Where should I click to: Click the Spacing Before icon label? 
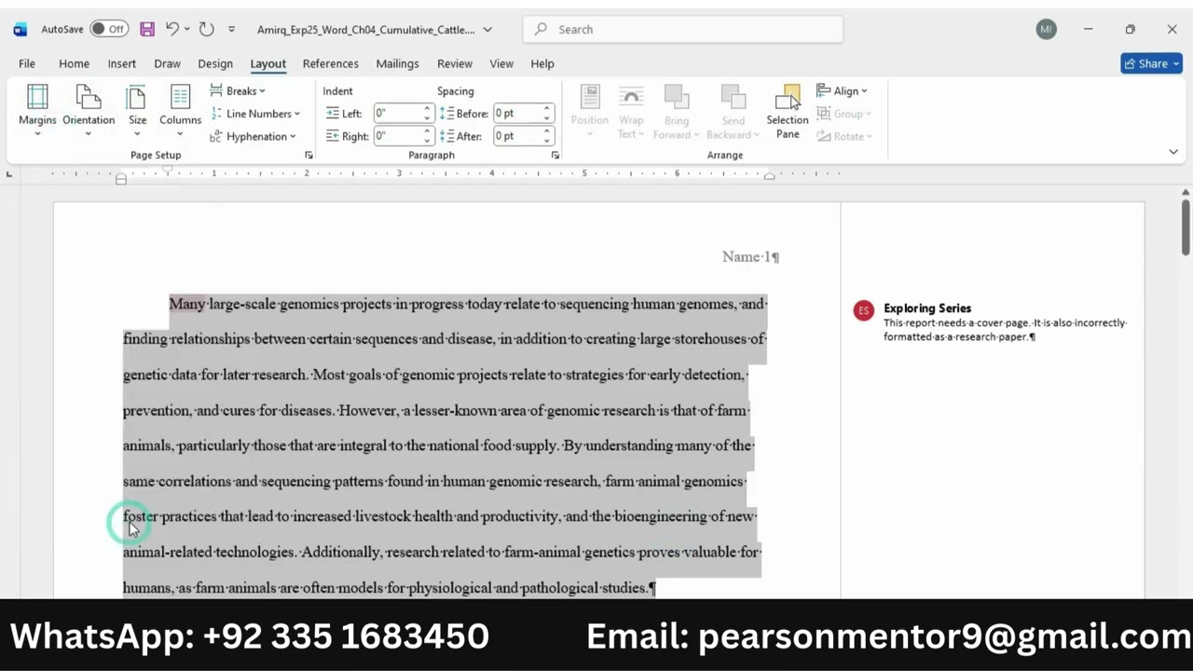click(x=462, y=114)
